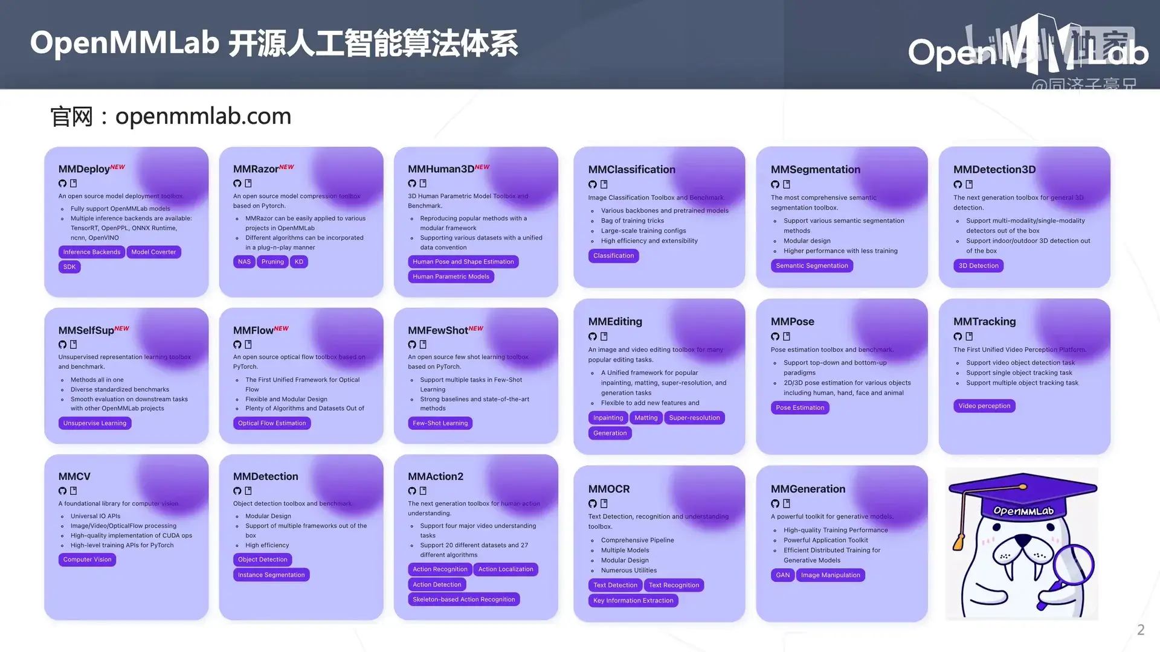Click the Action Localization tag

point(506,569)
